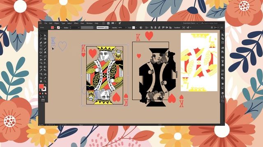Select the Selection tool arrow
Viewport: 263px width, 147px height.
click(x=41, y=36)
